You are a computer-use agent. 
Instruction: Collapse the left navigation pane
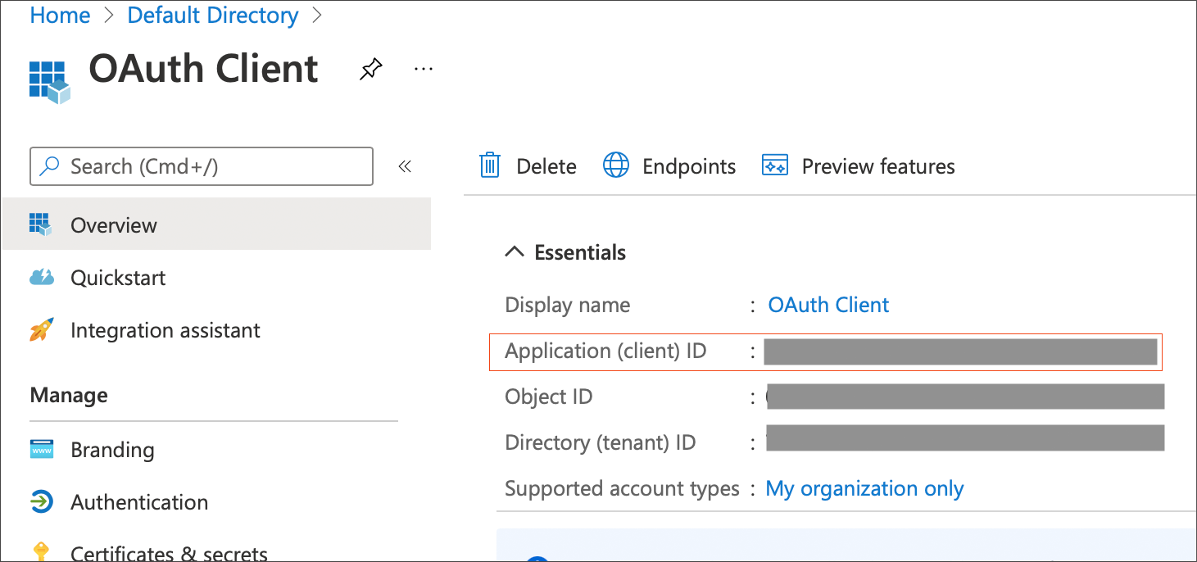pos(405,165)
